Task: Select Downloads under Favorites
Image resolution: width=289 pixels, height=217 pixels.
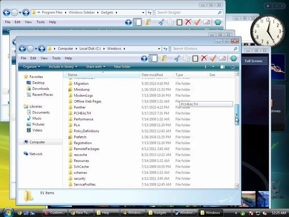Action: 41,88
